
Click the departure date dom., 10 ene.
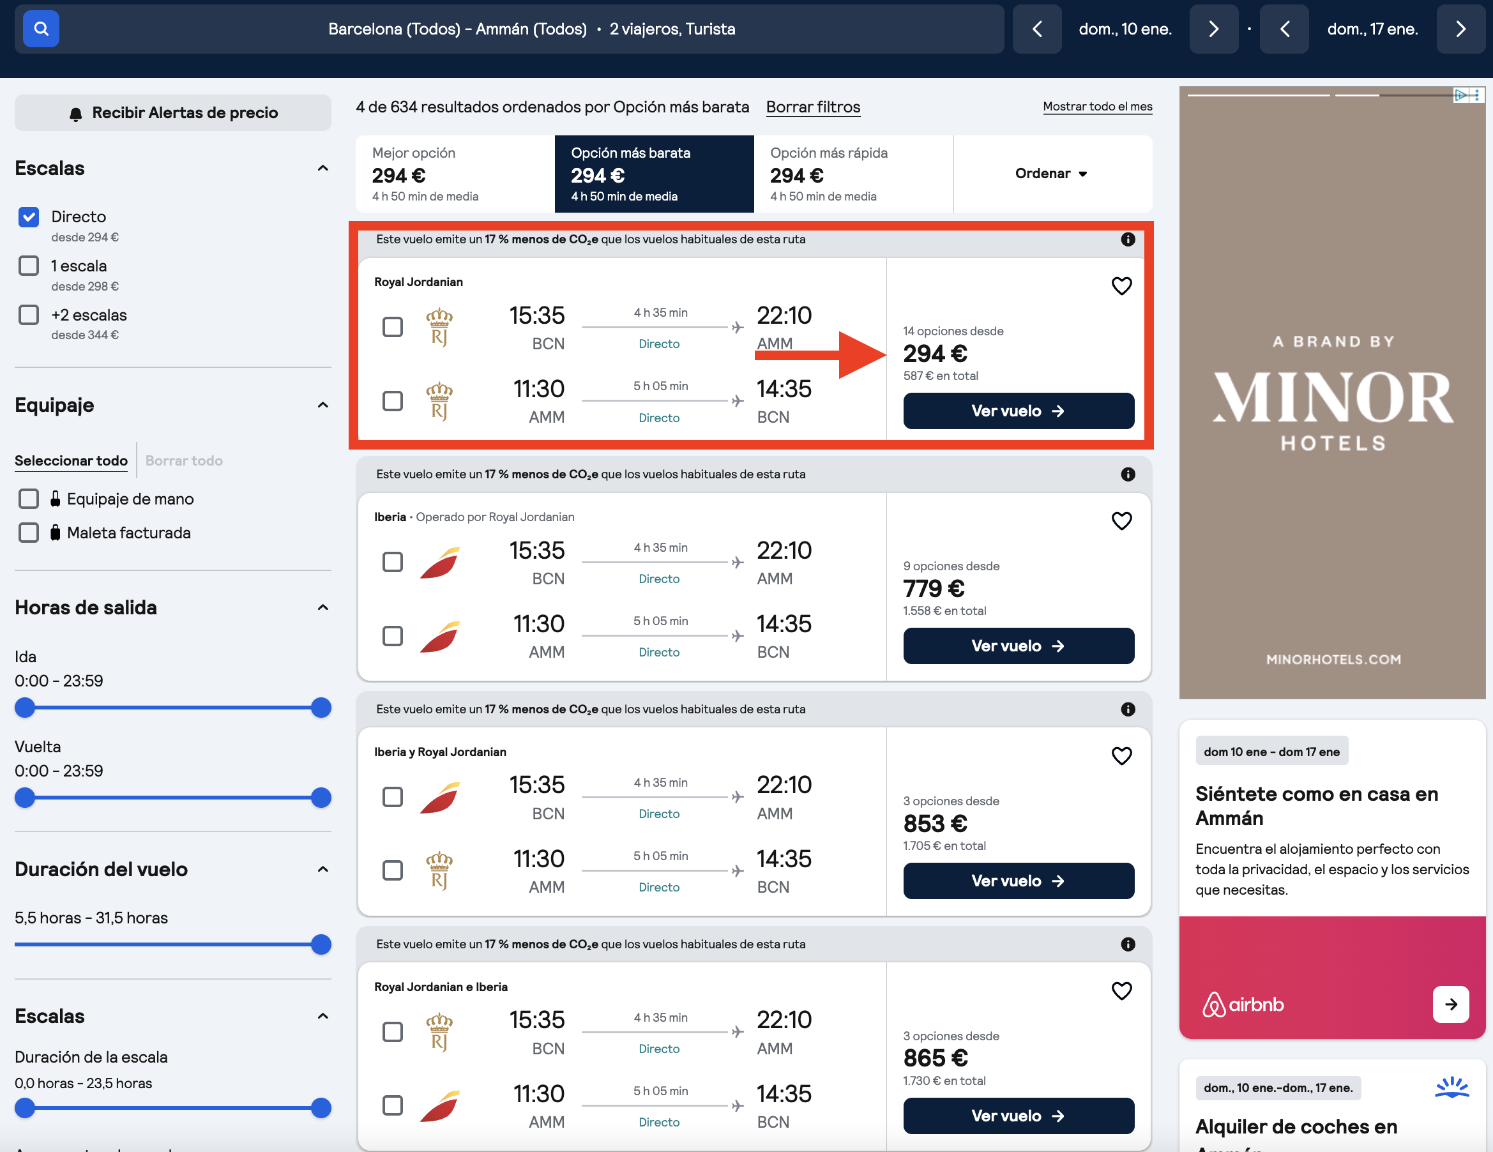(1125, 29)
